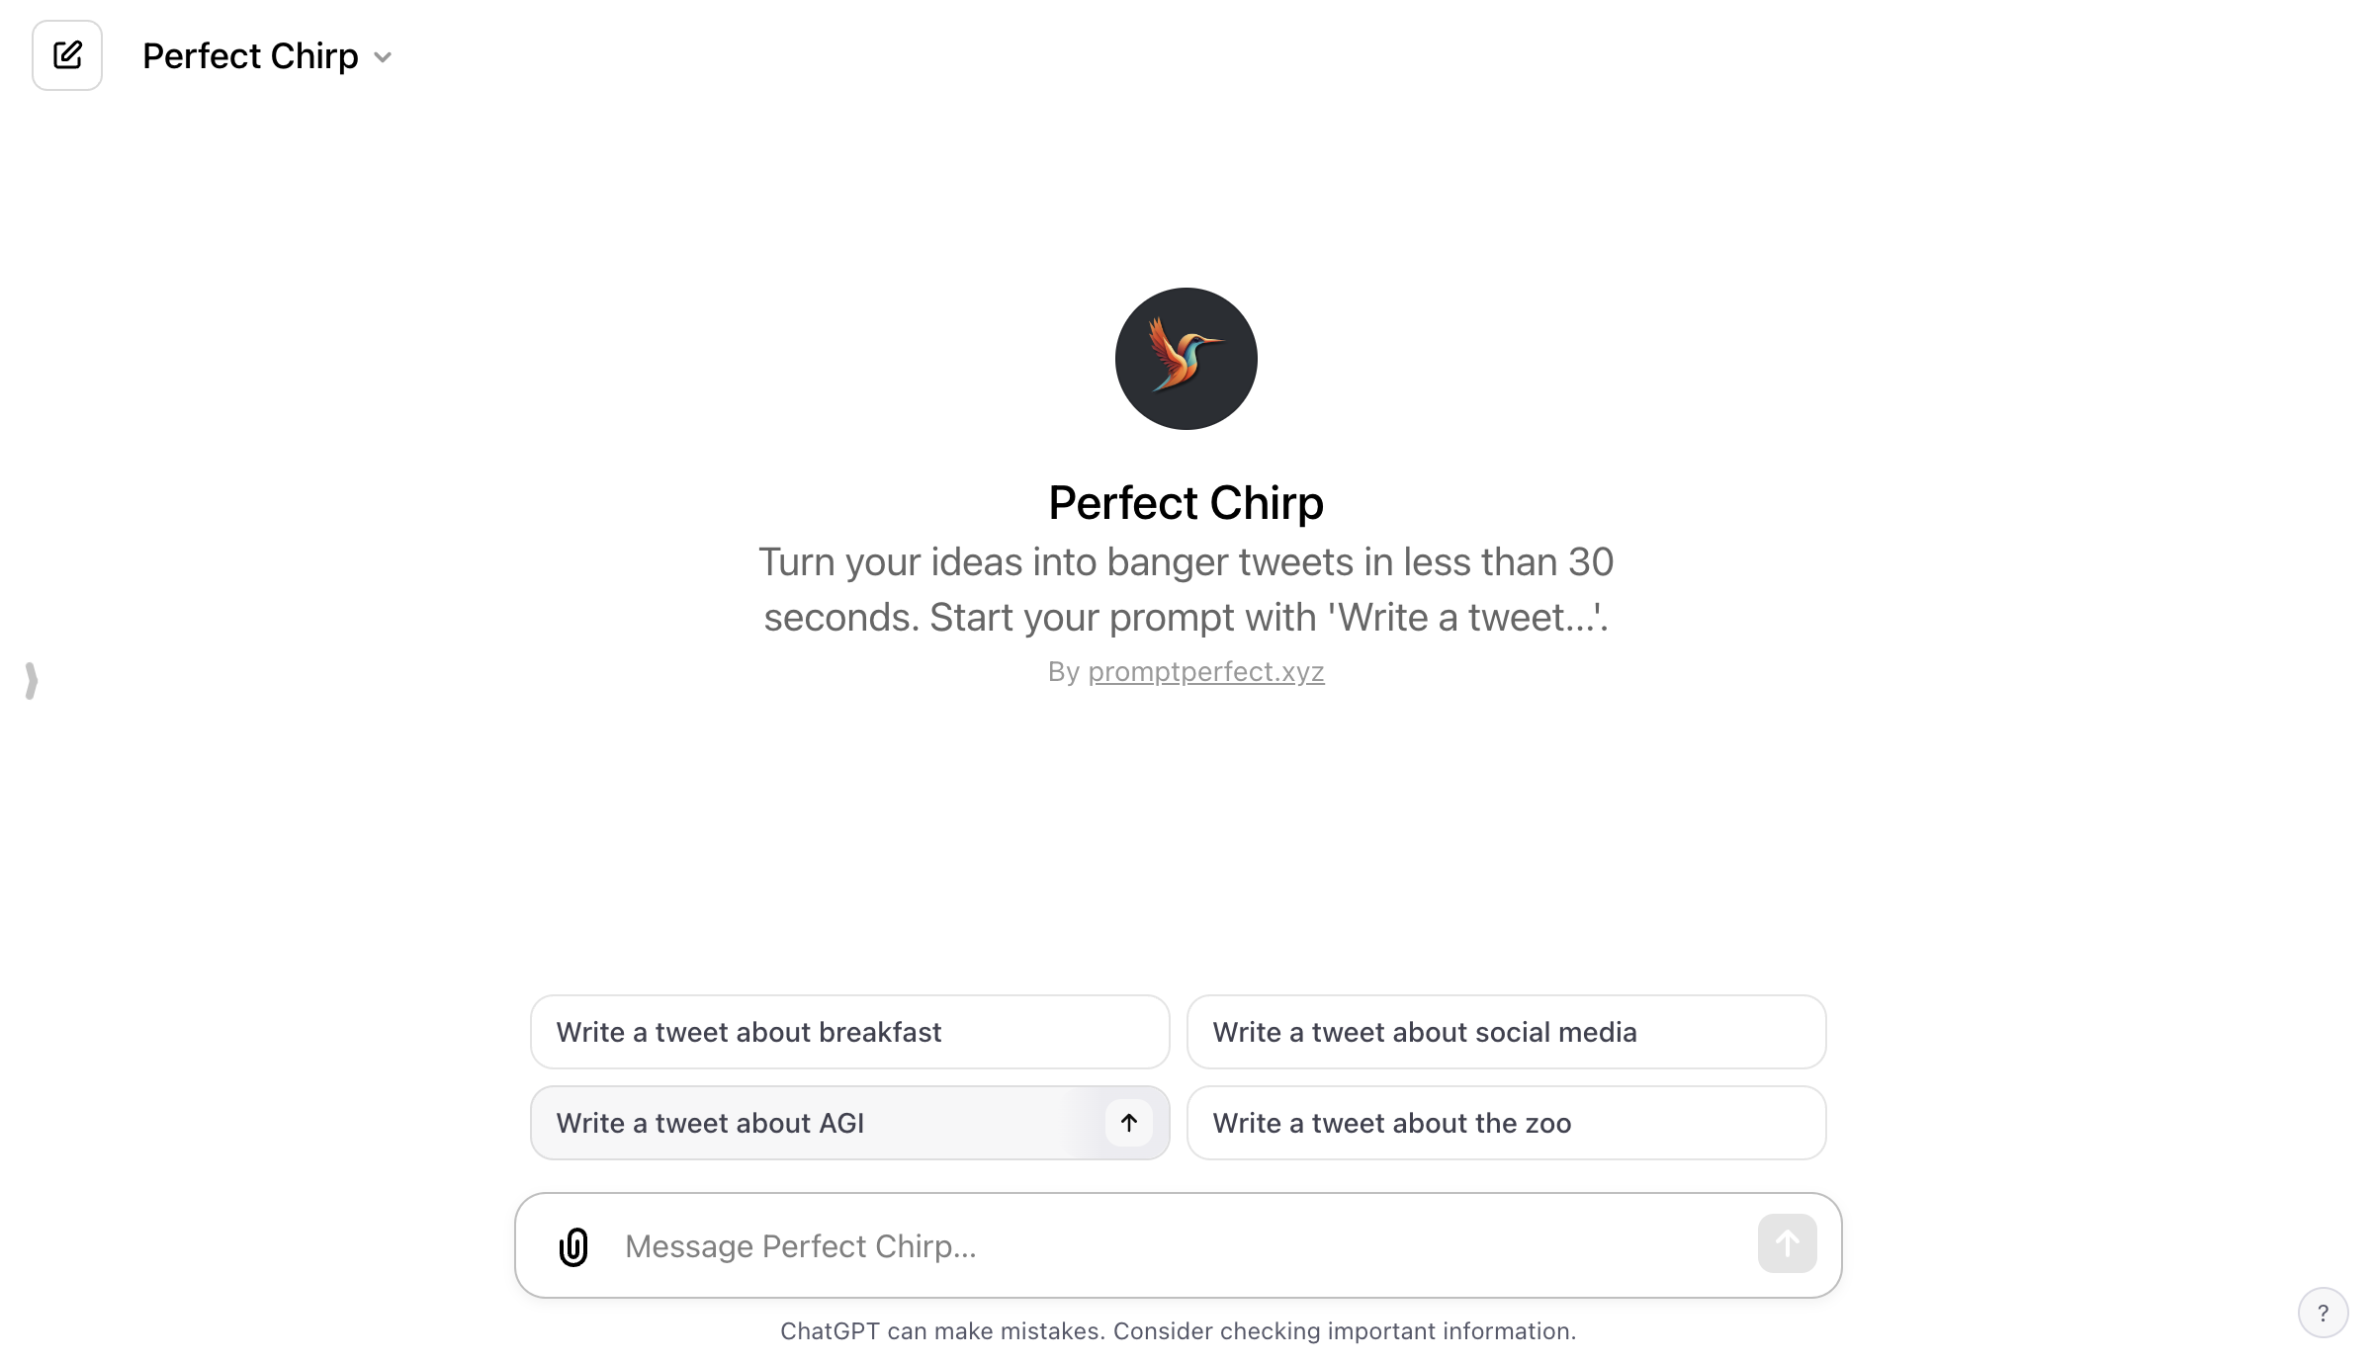Click the sidebar collapse arrow on left edge
The height and width of the screenshot is (1362, 2373).
coord(31,681)
